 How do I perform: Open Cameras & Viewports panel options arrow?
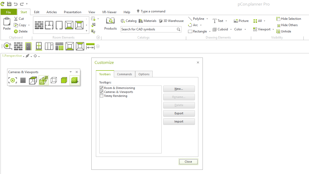click(x=71, y=72)
